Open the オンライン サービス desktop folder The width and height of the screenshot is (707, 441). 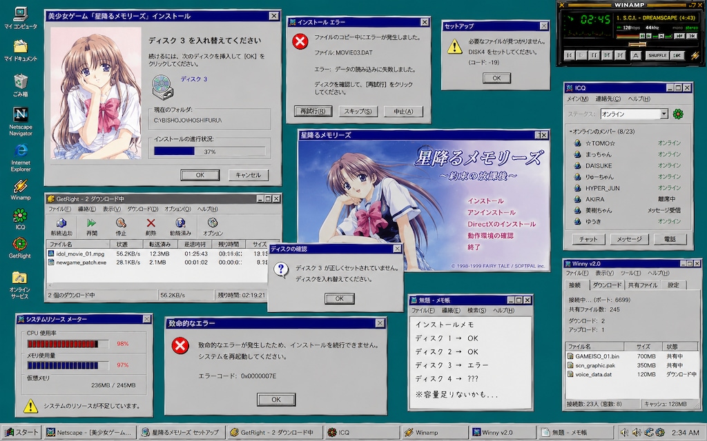click(x=20, y=277)
